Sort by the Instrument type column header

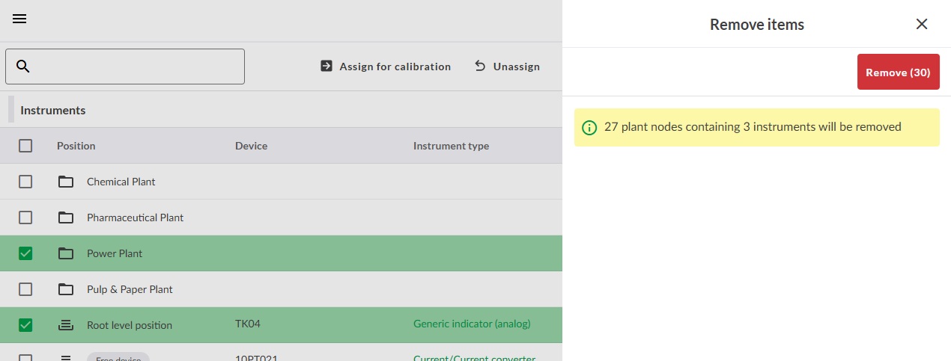click(451, 146)
